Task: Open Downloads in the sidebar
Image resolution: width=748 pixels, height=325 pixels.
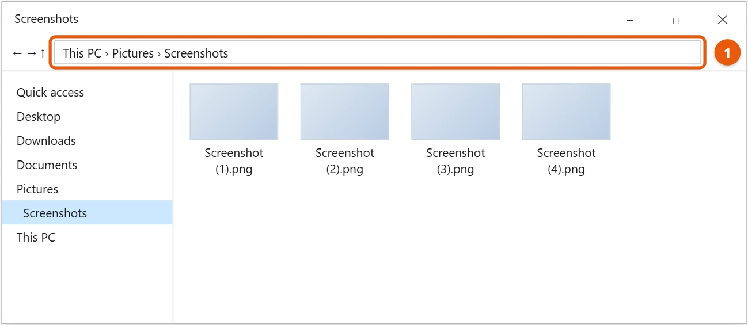Action: coord(88,141)
